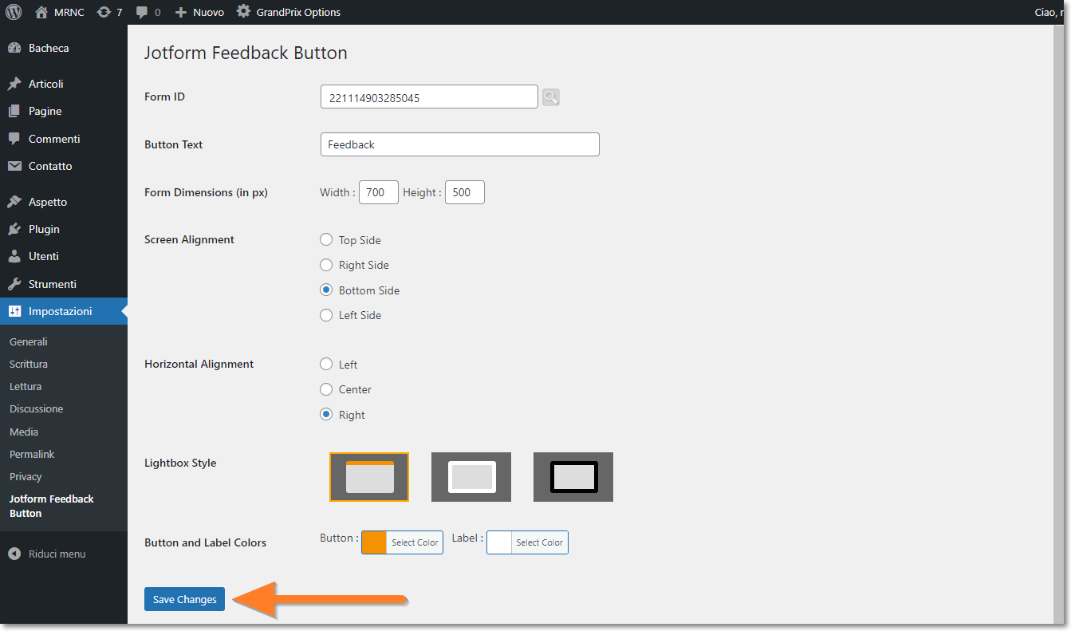Open Generali settings submenu item
Screen dimensions: 1071x631
point(29,341)
